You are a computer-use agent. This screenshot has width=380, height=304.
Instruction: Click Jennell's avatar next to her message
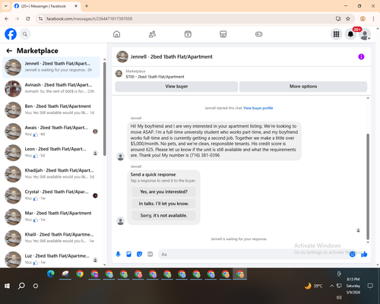[120, 157]
